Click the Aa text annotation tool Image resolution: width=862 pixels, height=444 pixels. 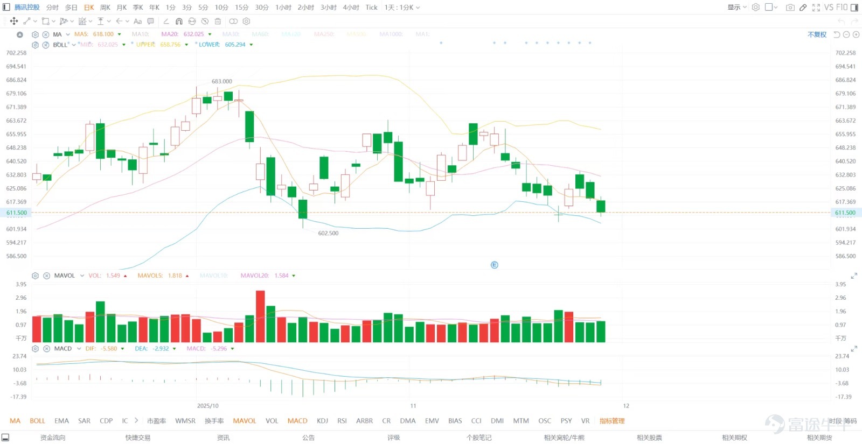point(137,22)
